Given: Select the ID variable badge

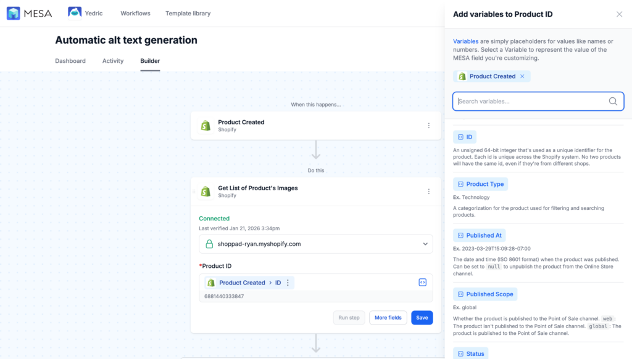Looking at the screenshot, I should pyautogui.click(x=464, y=137).
